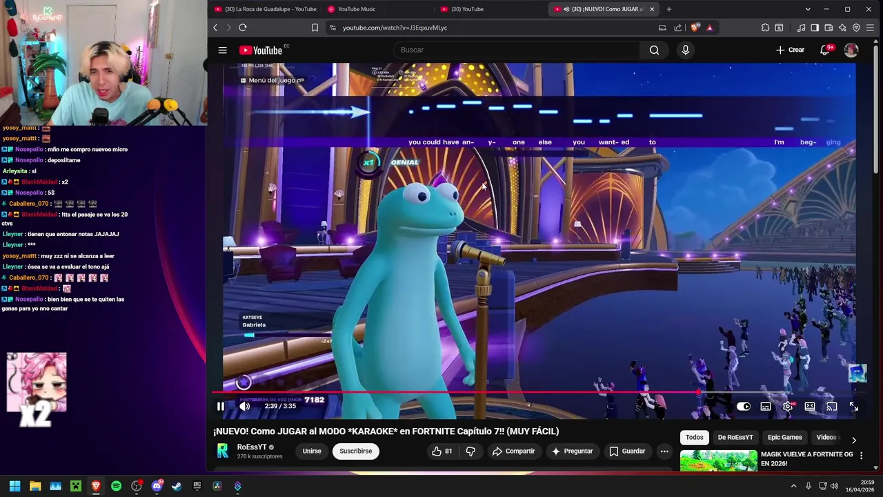The height and width of the screenshot is (497, 883).
Task: Open Spotify from the taskbar
Action: point(116,486)
